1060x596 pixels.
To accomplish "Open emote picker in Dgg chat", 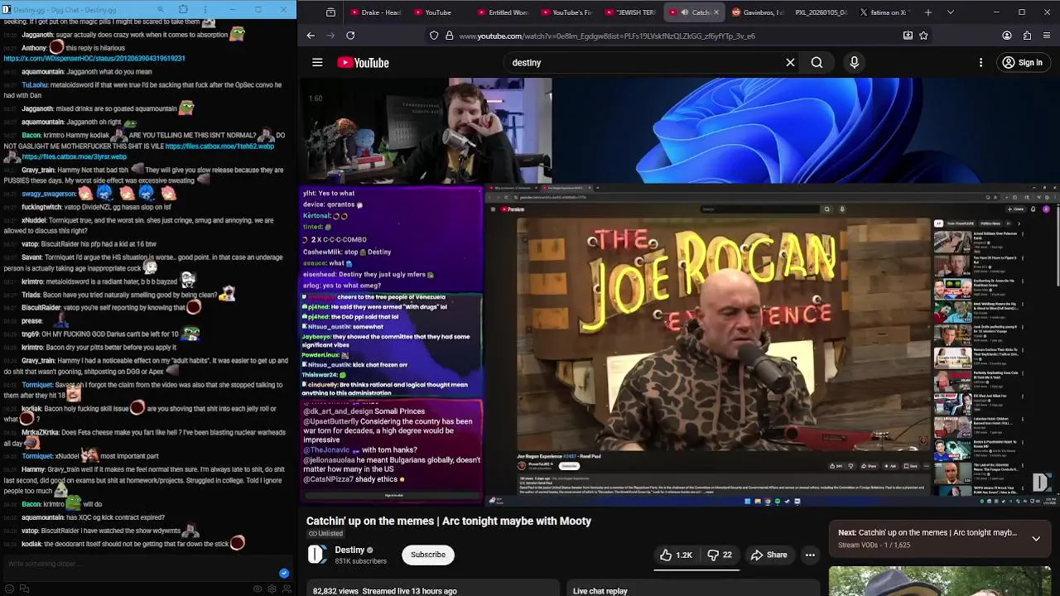I will pos(8,589).
